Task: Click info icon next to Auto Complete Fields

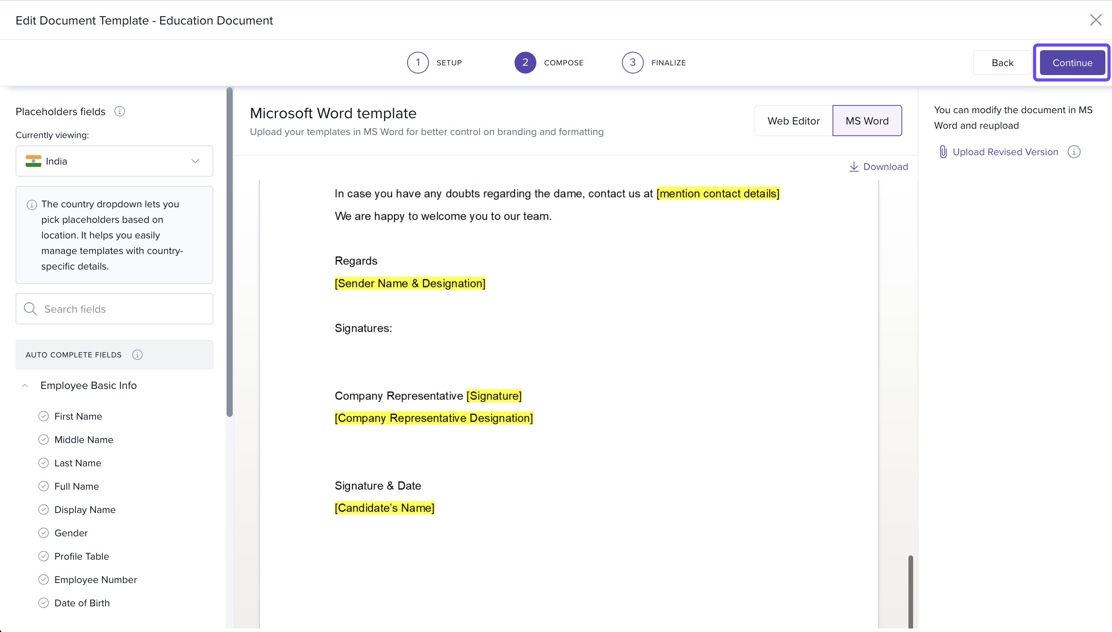Action: [x=137, y=355]
